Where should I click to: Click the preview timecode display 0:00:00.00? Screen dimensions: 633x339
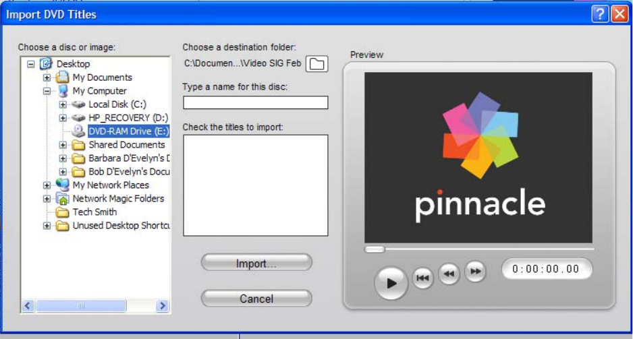point(547,269)
